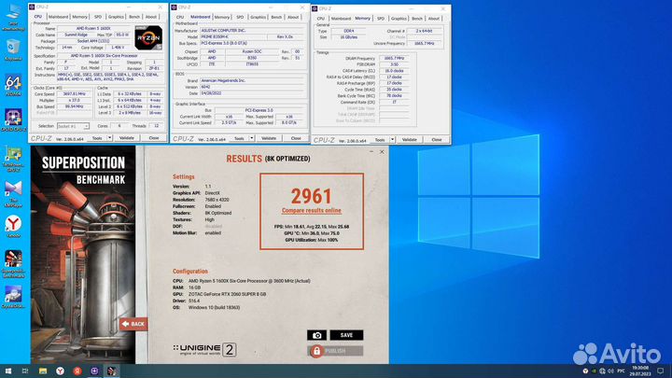Click Tools button in CPU window
This screenshot has width=672, height=378.
[x=97, y=138]
